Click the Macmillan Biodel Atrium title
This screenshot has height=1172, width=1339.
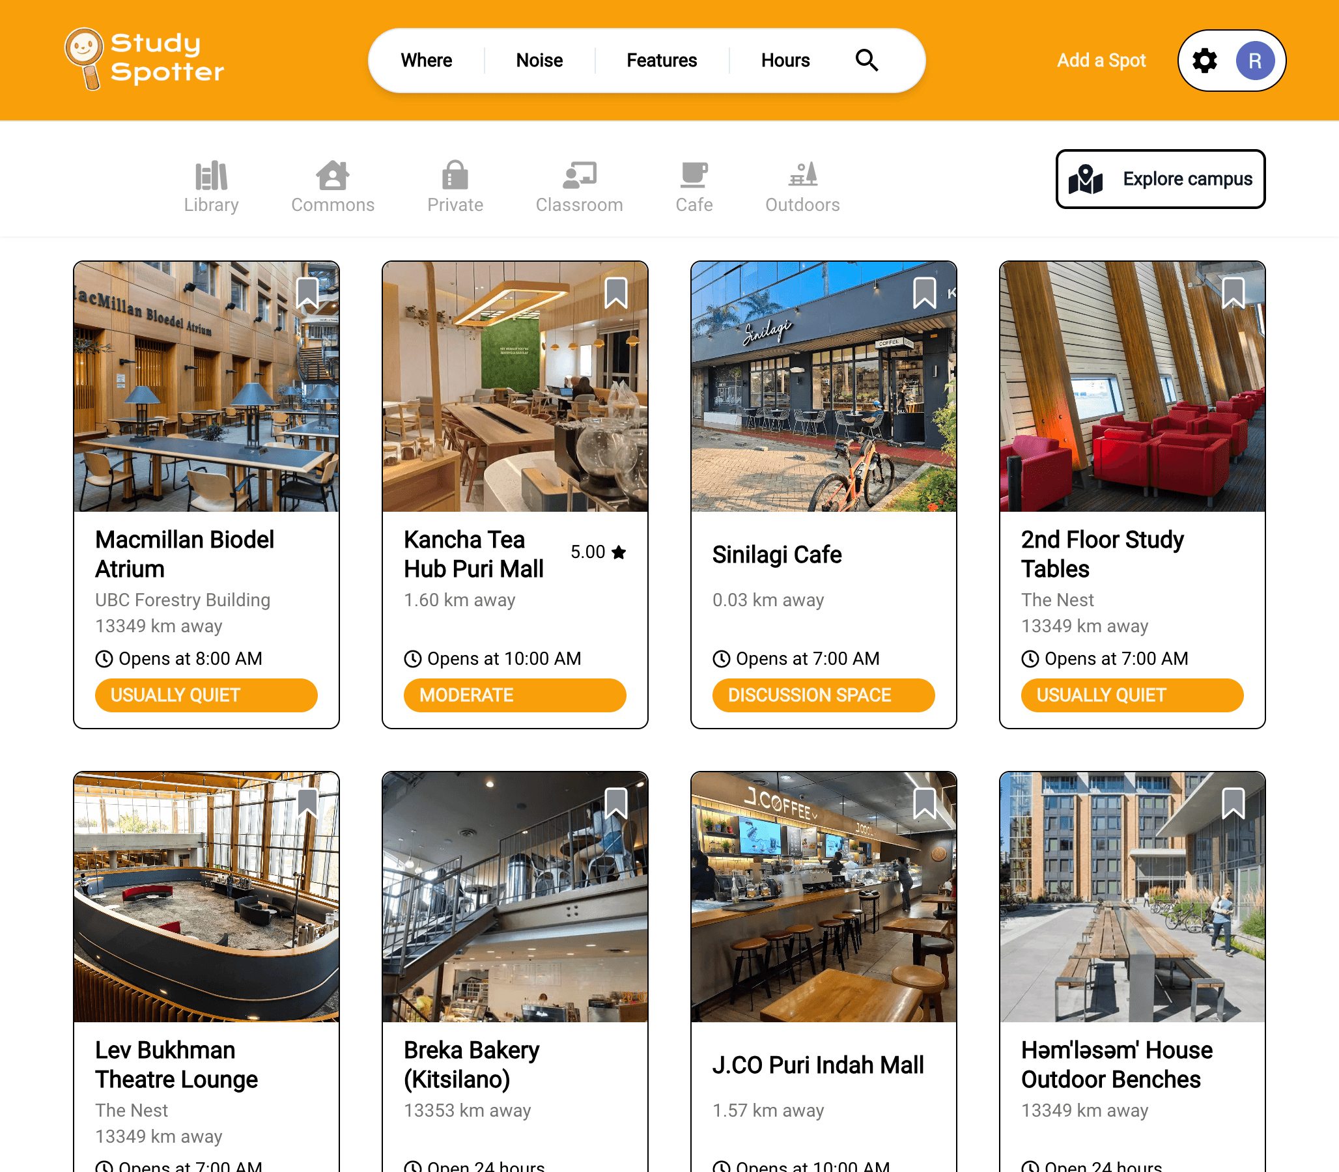(x=184, y=555)
